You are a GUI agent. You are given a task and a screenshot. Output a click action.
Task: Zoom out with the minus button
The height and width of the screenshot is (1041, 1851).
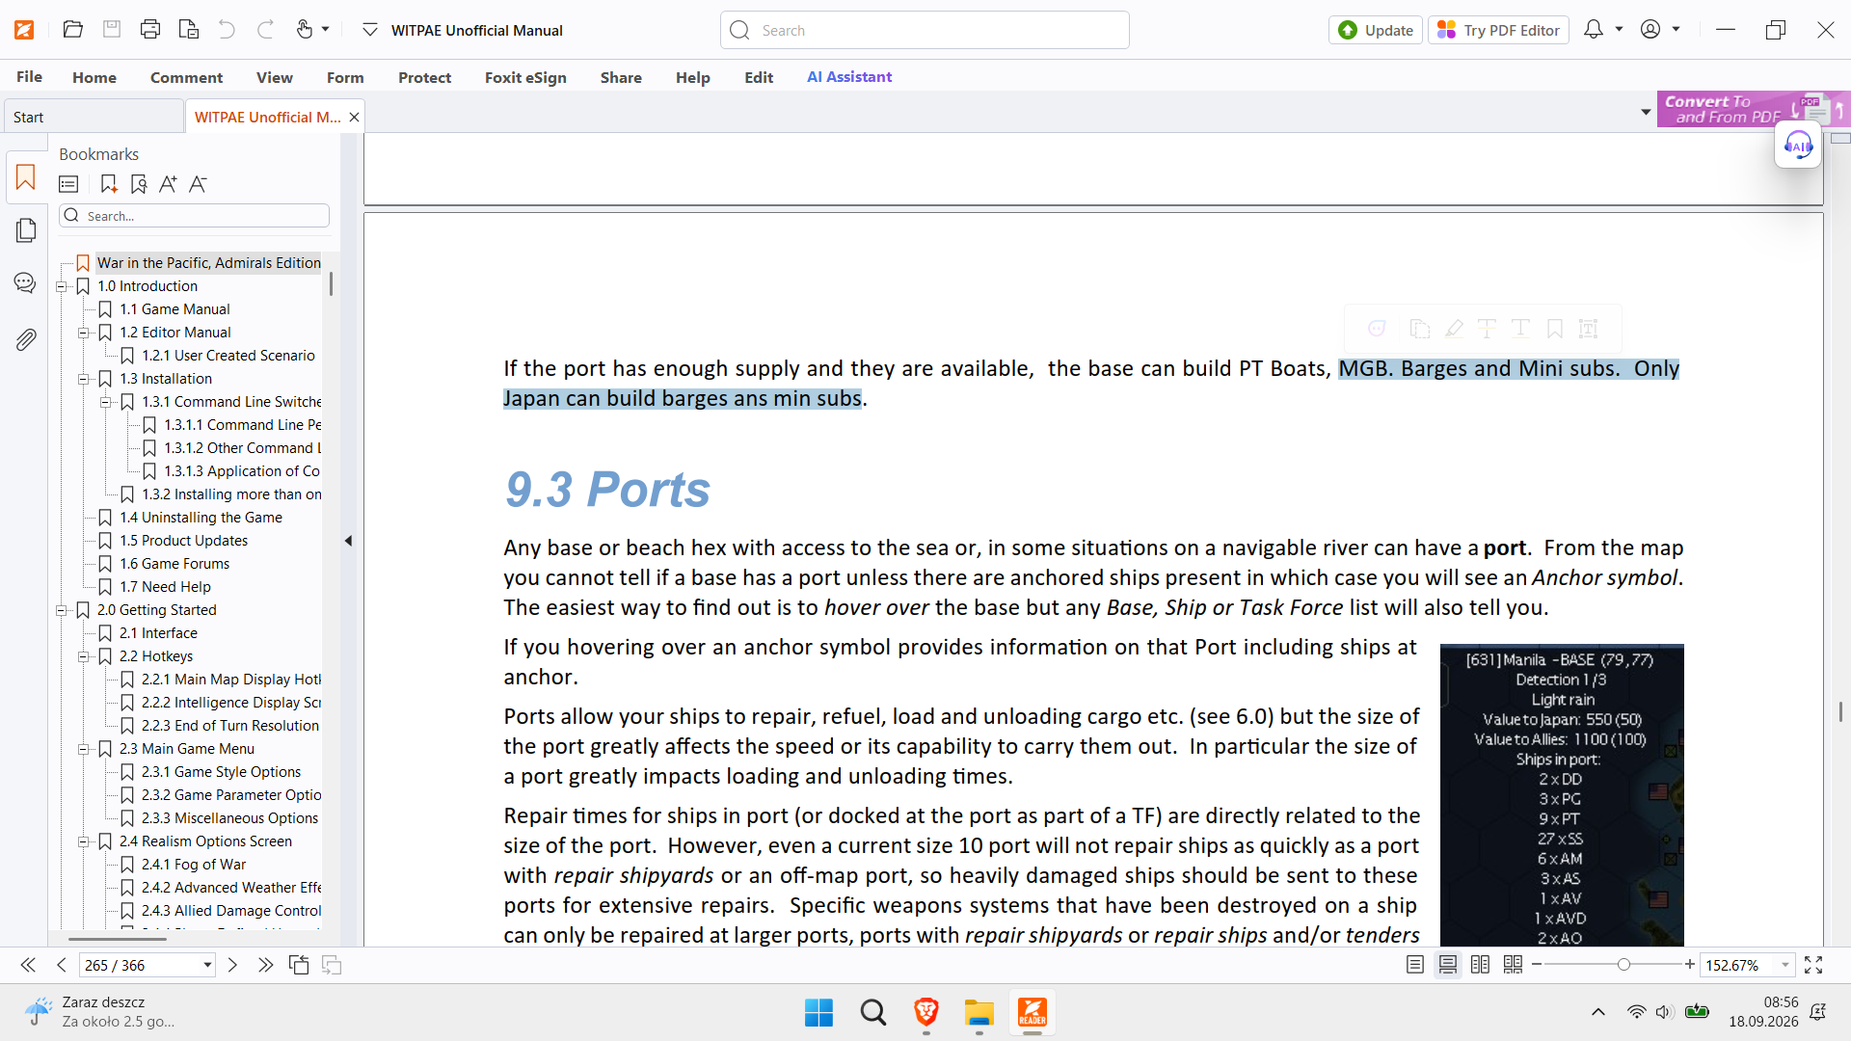[x=1538, y=965]
